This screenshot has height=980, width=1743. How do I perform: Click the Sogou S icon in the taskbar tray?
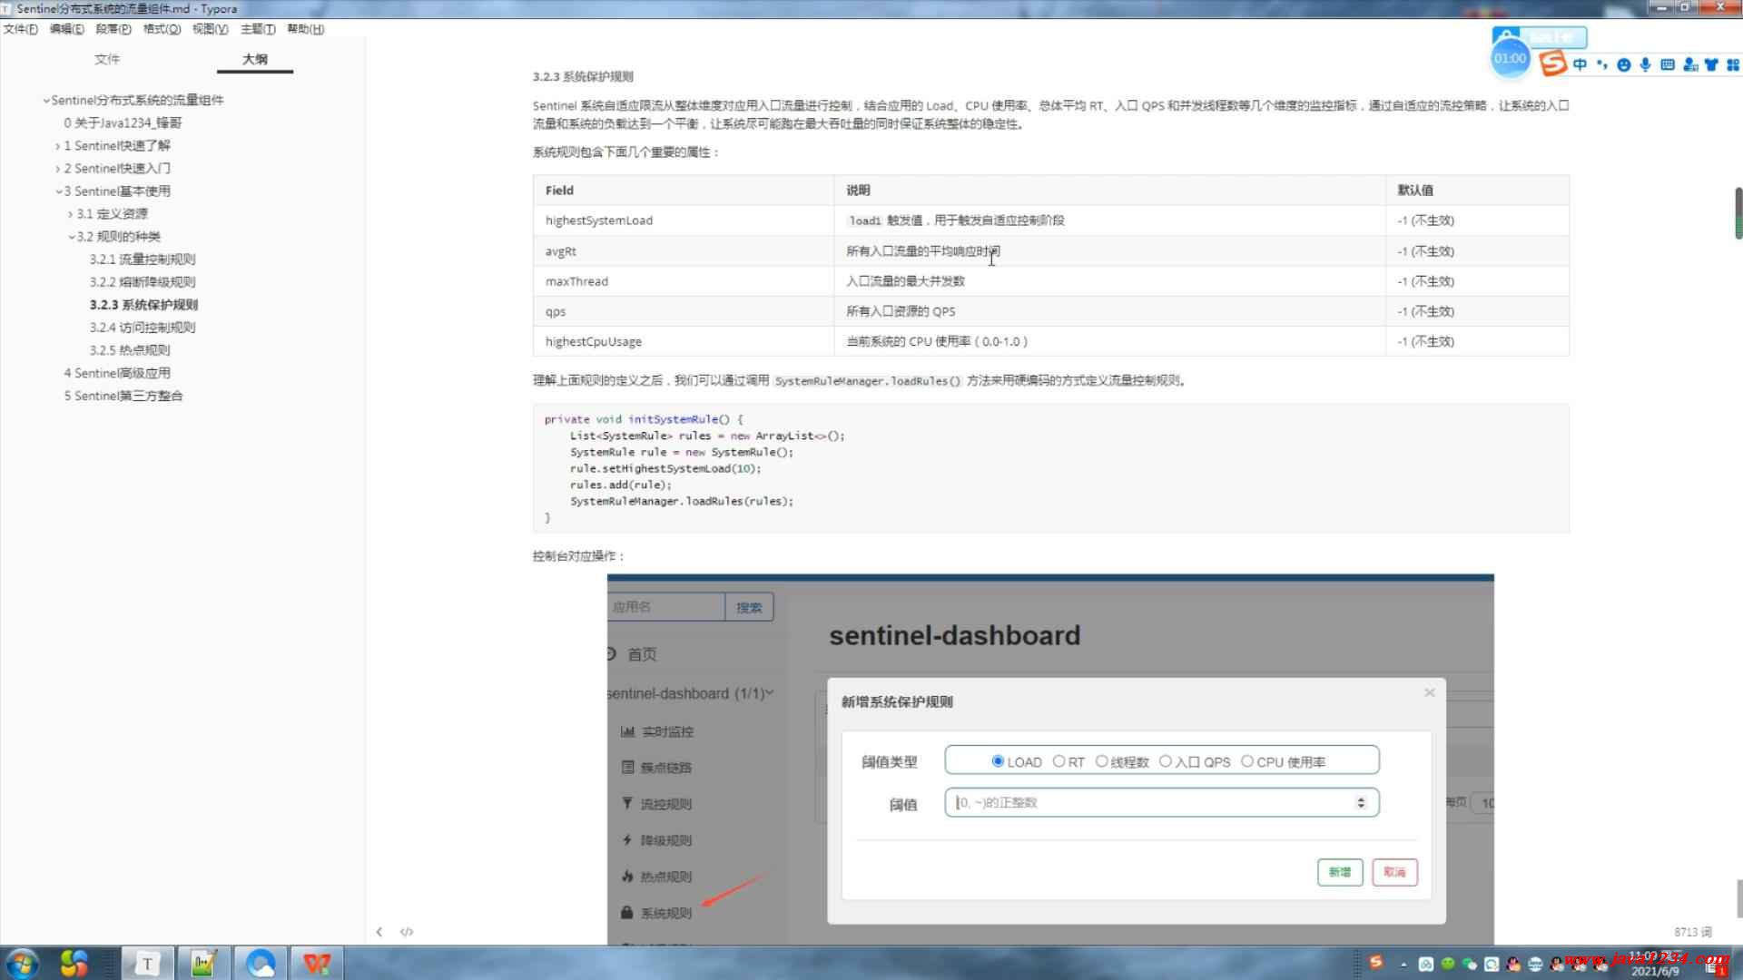point(1376,962)
